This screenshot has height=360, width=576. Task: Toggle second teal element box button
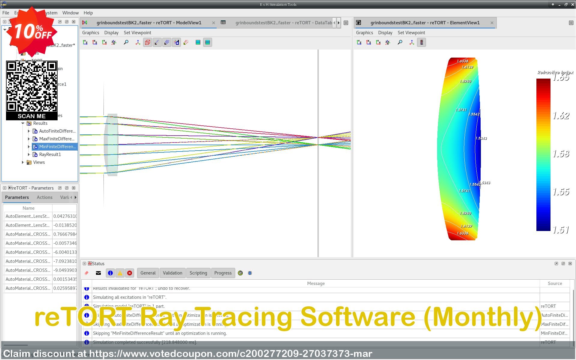pos(208,42)
